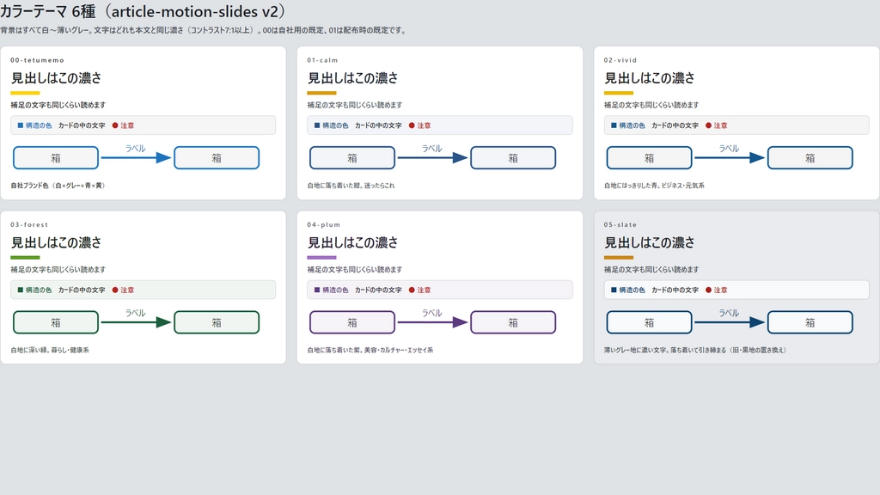Click the purple arrowhead in the 04-plum diagram
Screen dimensions: 880x495
(461, 322)
